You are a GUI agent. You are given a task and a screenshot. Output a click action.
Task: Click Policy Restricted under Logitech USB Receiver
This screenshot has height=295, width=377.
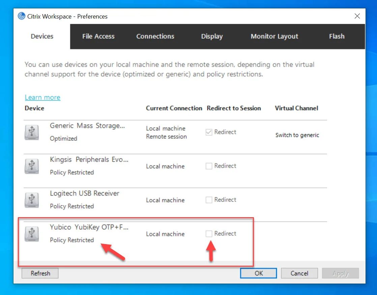(71, 206)
